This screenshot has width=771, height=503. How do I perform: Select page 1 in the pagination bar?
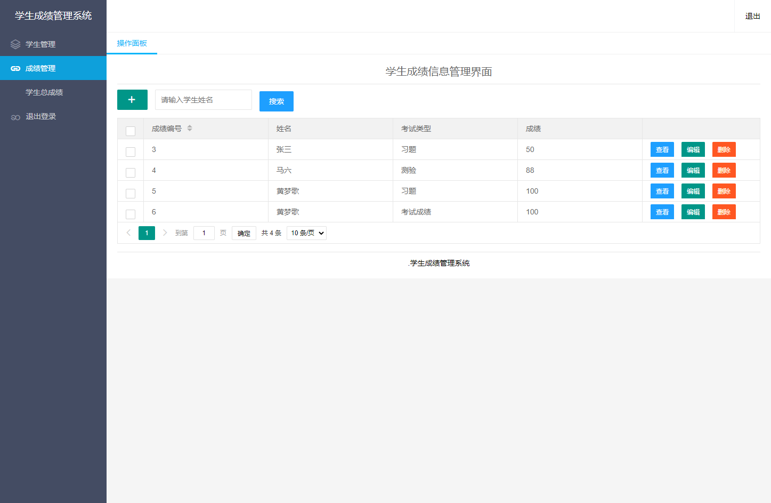(147, 233)
